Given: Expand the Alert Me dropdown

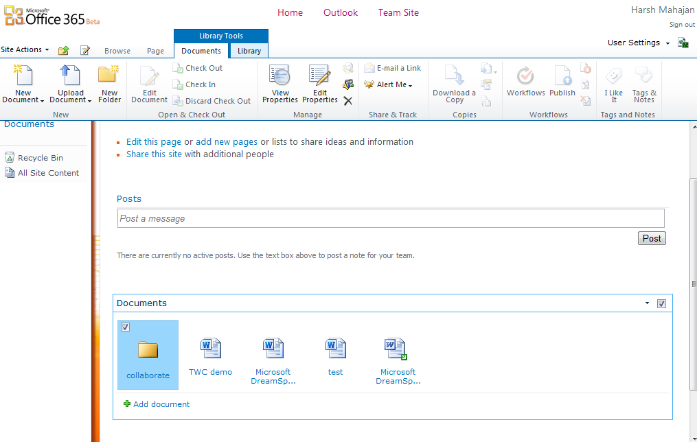Looking at the screenshot, I should (x=389, y=84).
